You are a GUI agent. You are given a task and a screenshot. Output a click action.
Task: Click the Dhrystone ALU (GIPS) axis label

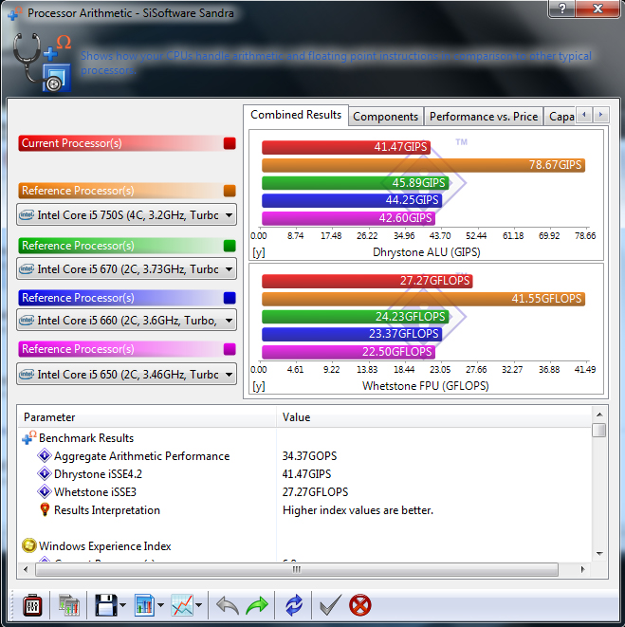(426, 252)
